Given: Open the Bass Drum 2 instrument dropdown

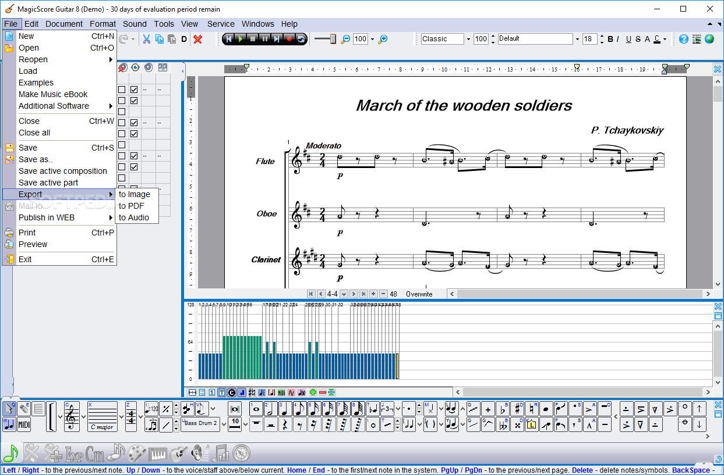Looking at the screenshot, I should [224, 423].
